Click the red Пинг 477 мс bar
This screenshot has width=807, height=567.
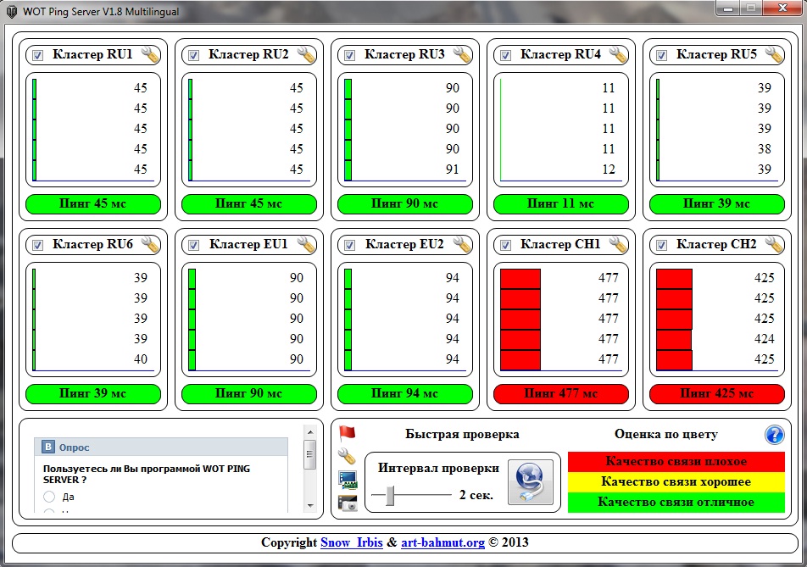561,393
